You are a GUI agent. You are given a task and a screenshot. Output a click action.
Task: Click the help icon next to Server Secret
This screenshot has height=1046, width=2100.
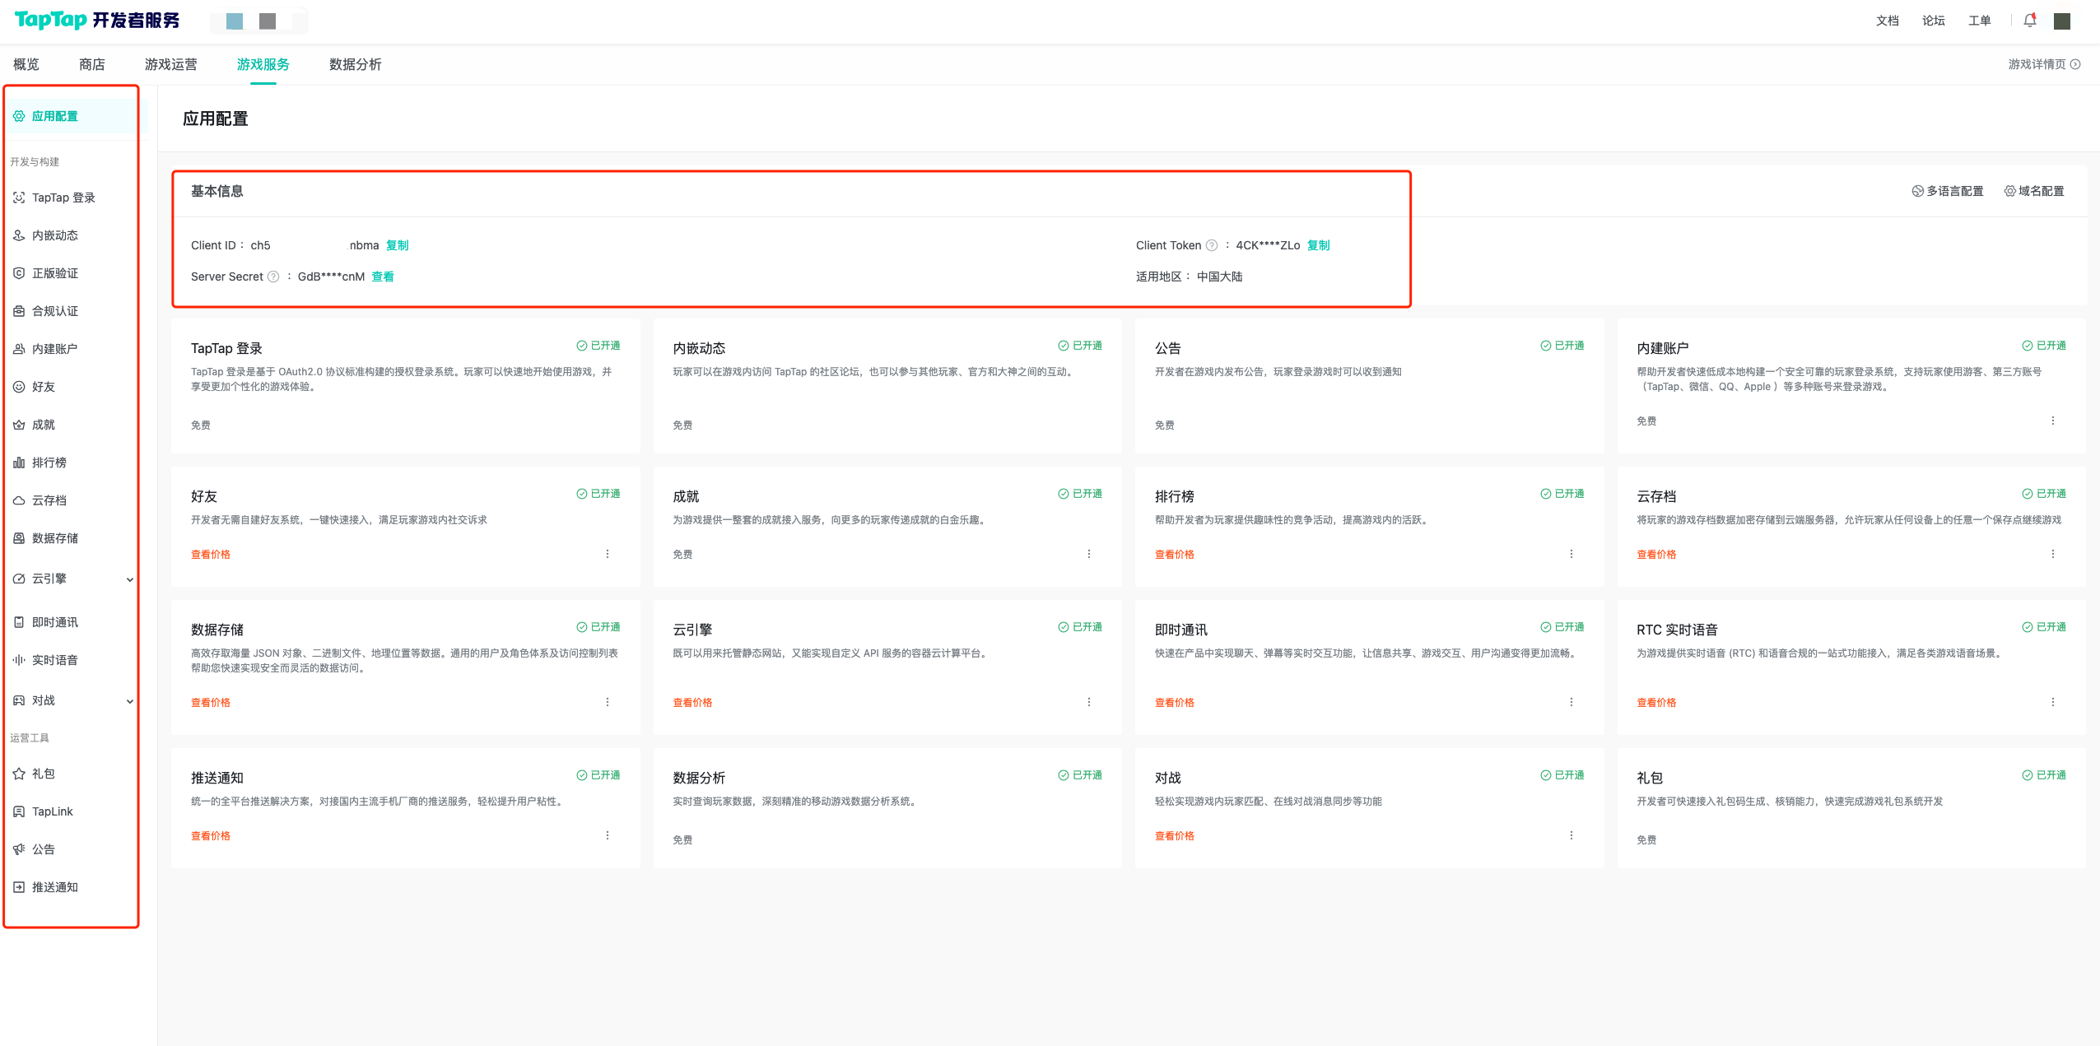pos(273,277)
